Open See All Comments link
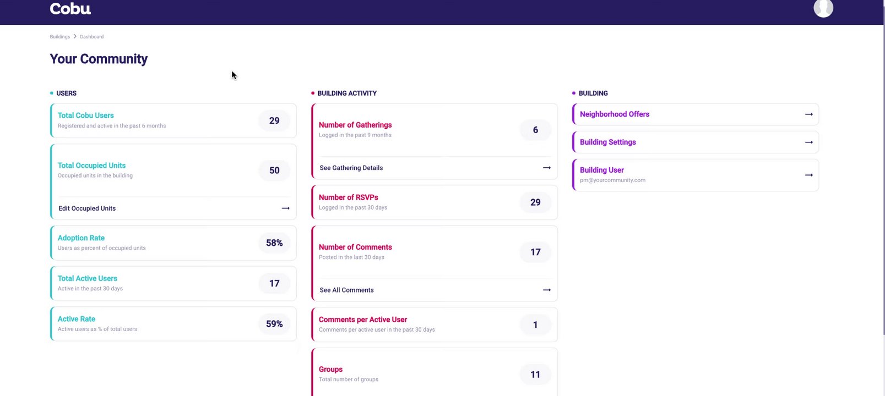The height and width of the screenshot is (396, 885). pyautogui.click(x=347, y=290)
